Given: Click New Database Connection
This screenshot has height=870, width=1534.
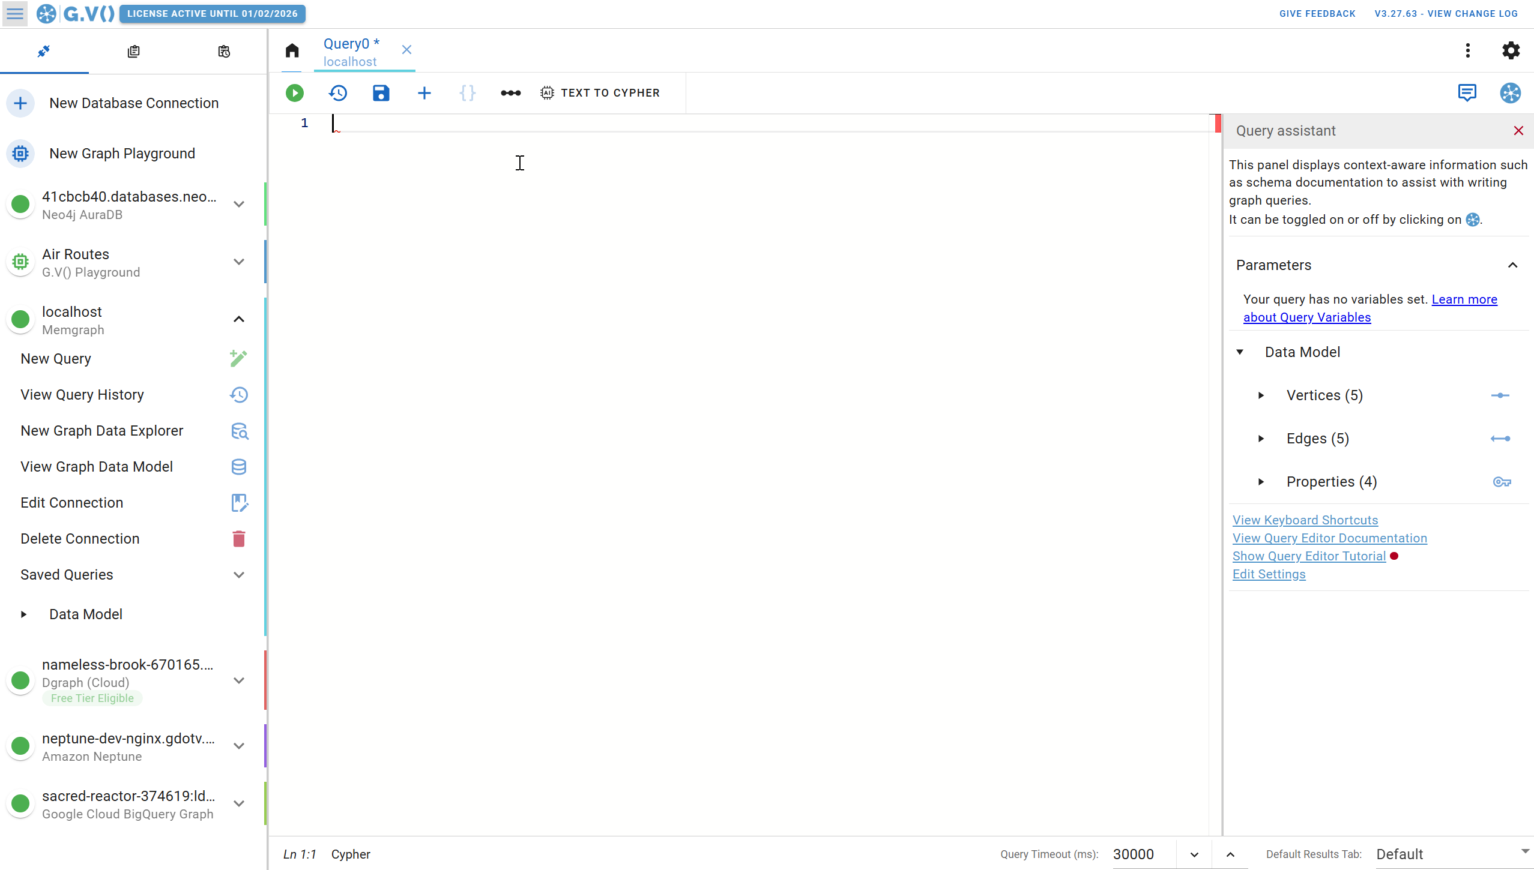Looking at the screenshot, I should [133, 103].
